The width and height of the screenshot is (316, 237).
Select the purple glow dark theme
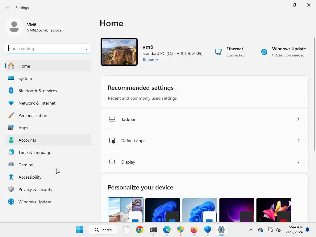[237, 210]
